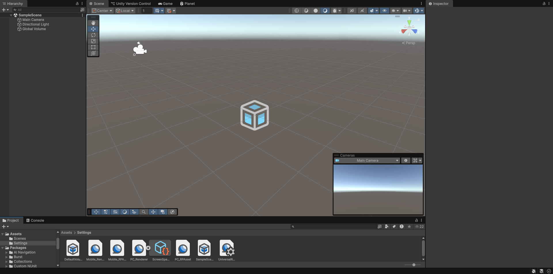Open the Planet tab
553x274 pixels.
(188, 4)
